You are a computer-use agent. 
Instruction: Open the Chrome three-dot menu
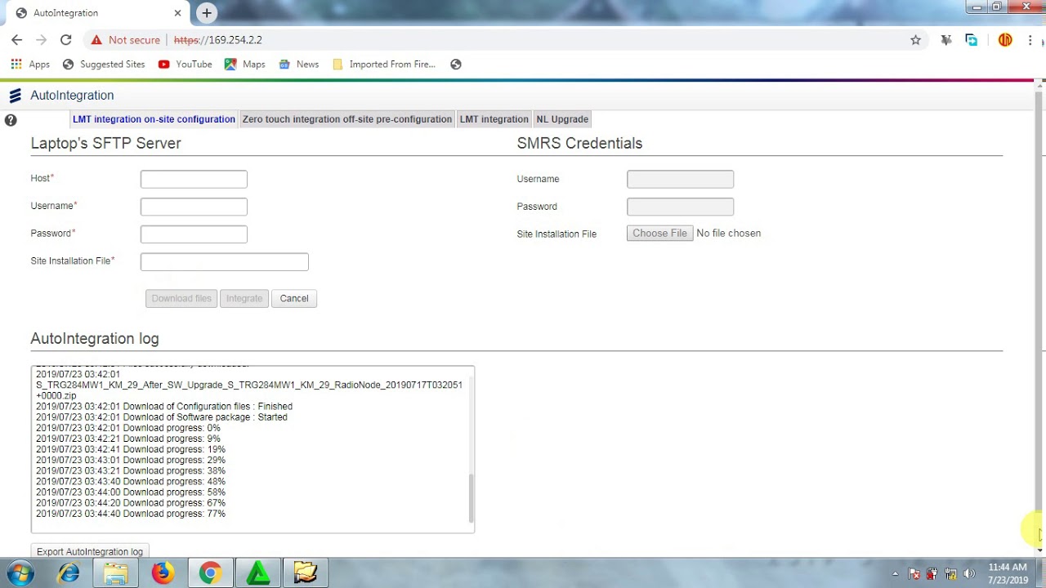(x=1031, y=40)
